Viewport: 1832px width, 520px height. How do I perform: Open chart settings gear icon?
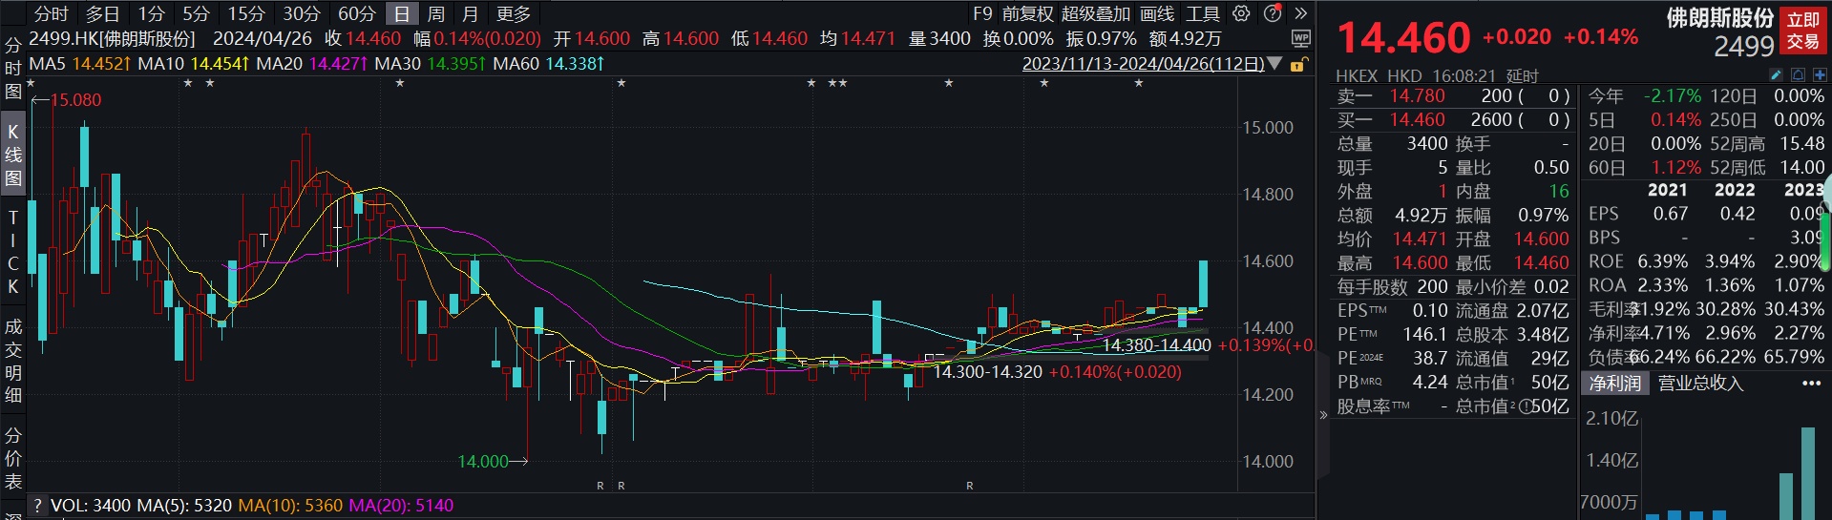point(1241,13)
